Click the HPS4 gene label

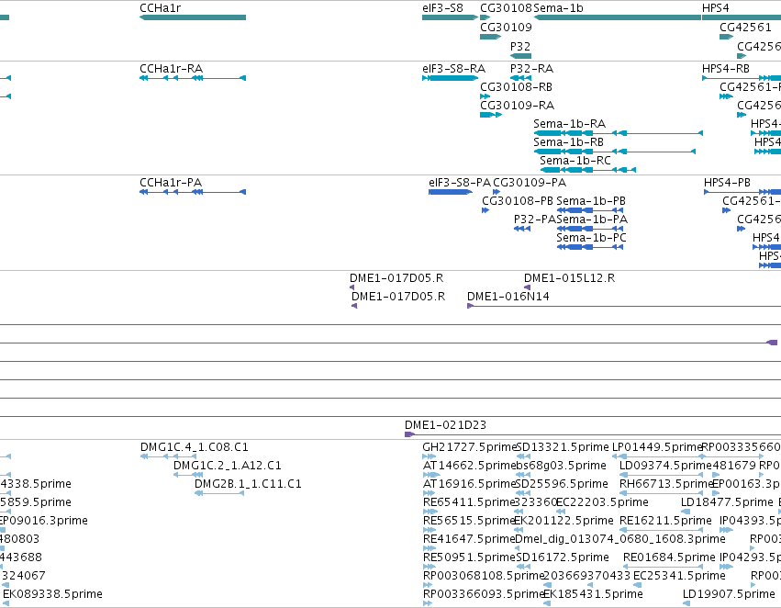click(715, 8)
